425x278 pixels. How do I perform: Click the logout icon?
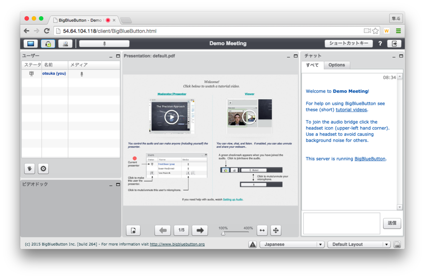coord(394,44)
